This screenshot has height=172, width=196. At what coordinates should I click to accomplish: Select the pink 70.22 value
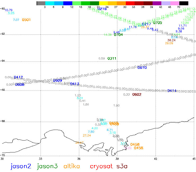[128, 148]
